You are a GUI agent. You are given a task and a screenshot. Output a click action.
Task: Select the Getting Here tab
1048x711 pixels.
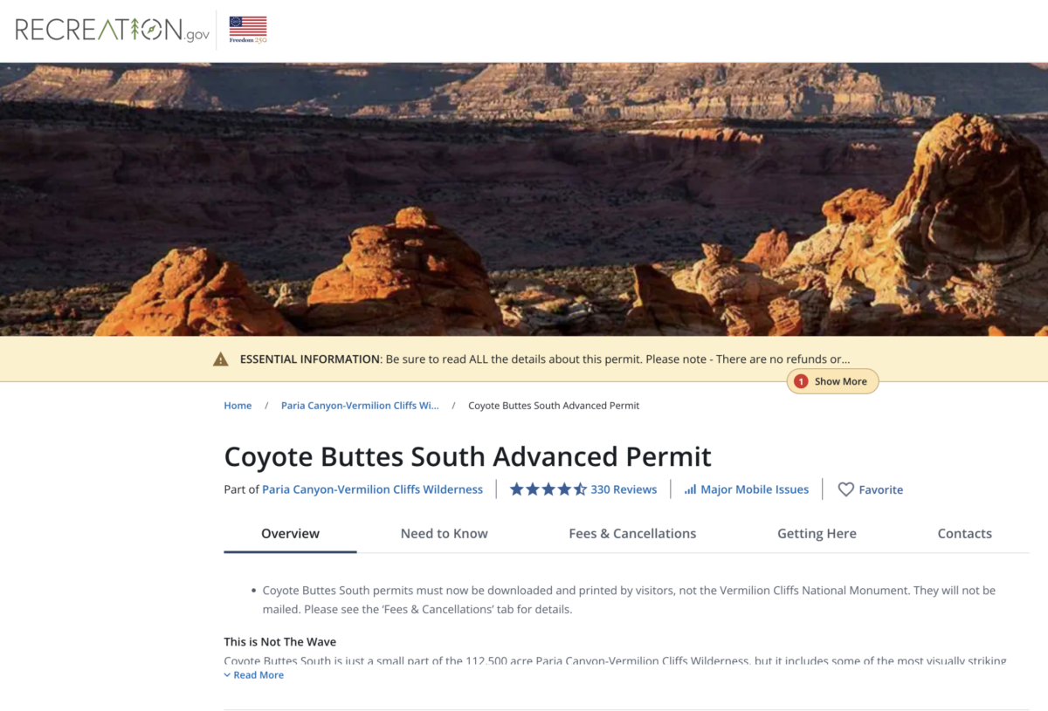point(817,534)
